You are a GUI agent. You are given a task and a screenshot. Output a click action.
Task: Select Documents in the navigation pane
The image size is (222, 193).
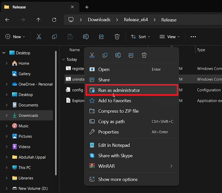tap(28, 105)
